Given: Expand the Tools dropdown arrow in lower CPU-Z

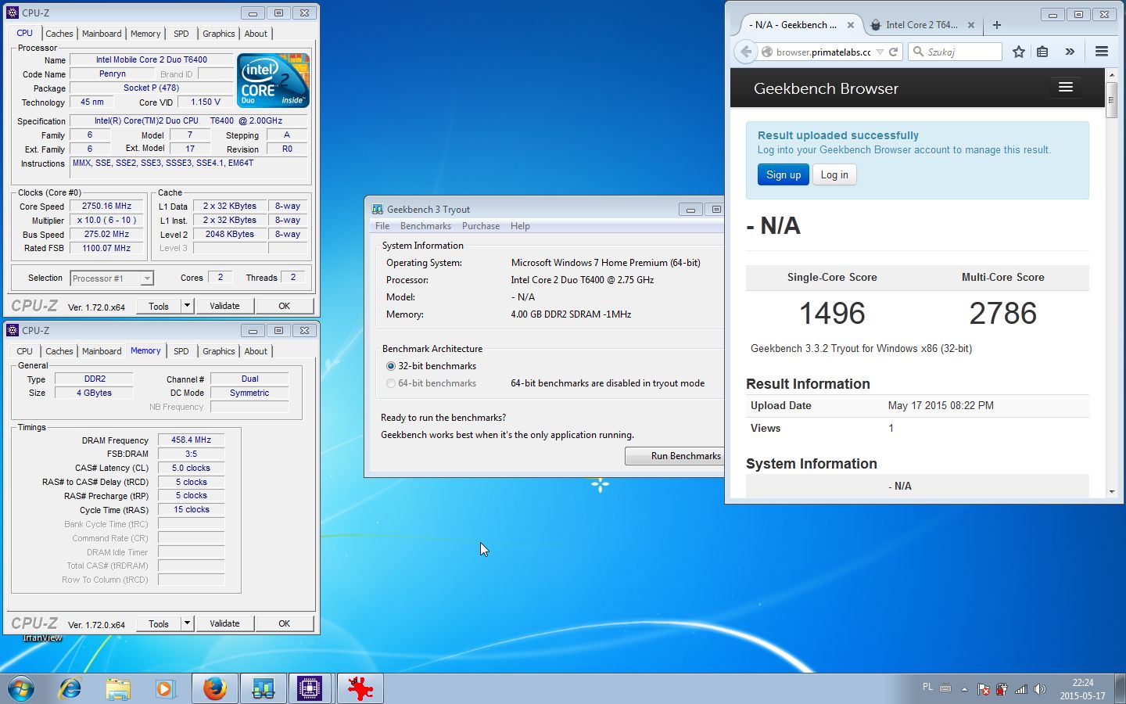Looking at the screenshot, I should click(x=187, y=623).
